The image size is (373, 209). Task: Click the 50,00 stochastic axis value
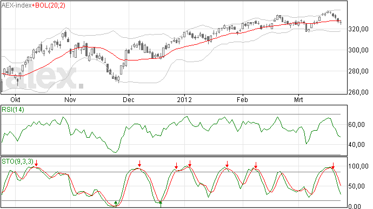pyautogui.click(x=357, y=186)
